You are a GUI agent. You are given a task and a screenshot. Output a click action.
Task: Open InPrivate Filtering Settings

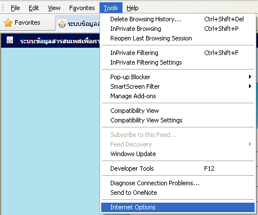[178, 62]
